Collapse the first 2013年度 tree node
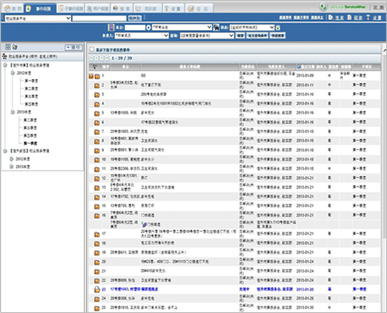Viewport: 387px width, 313px height. tap(12, 112)
